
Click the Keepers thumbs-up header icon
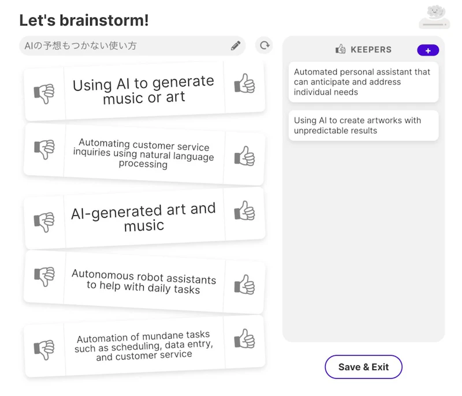coord(341,50)
